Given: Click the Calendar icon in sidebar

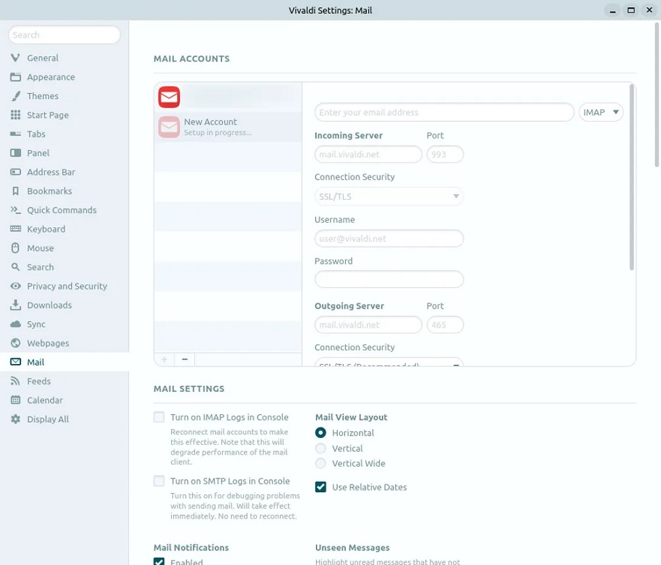Looking at the screenshot, I should [x=16, y=400].
